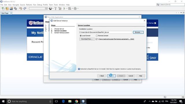Open the Tools menu
Screen dimensions: 185x104
(56, 5)
